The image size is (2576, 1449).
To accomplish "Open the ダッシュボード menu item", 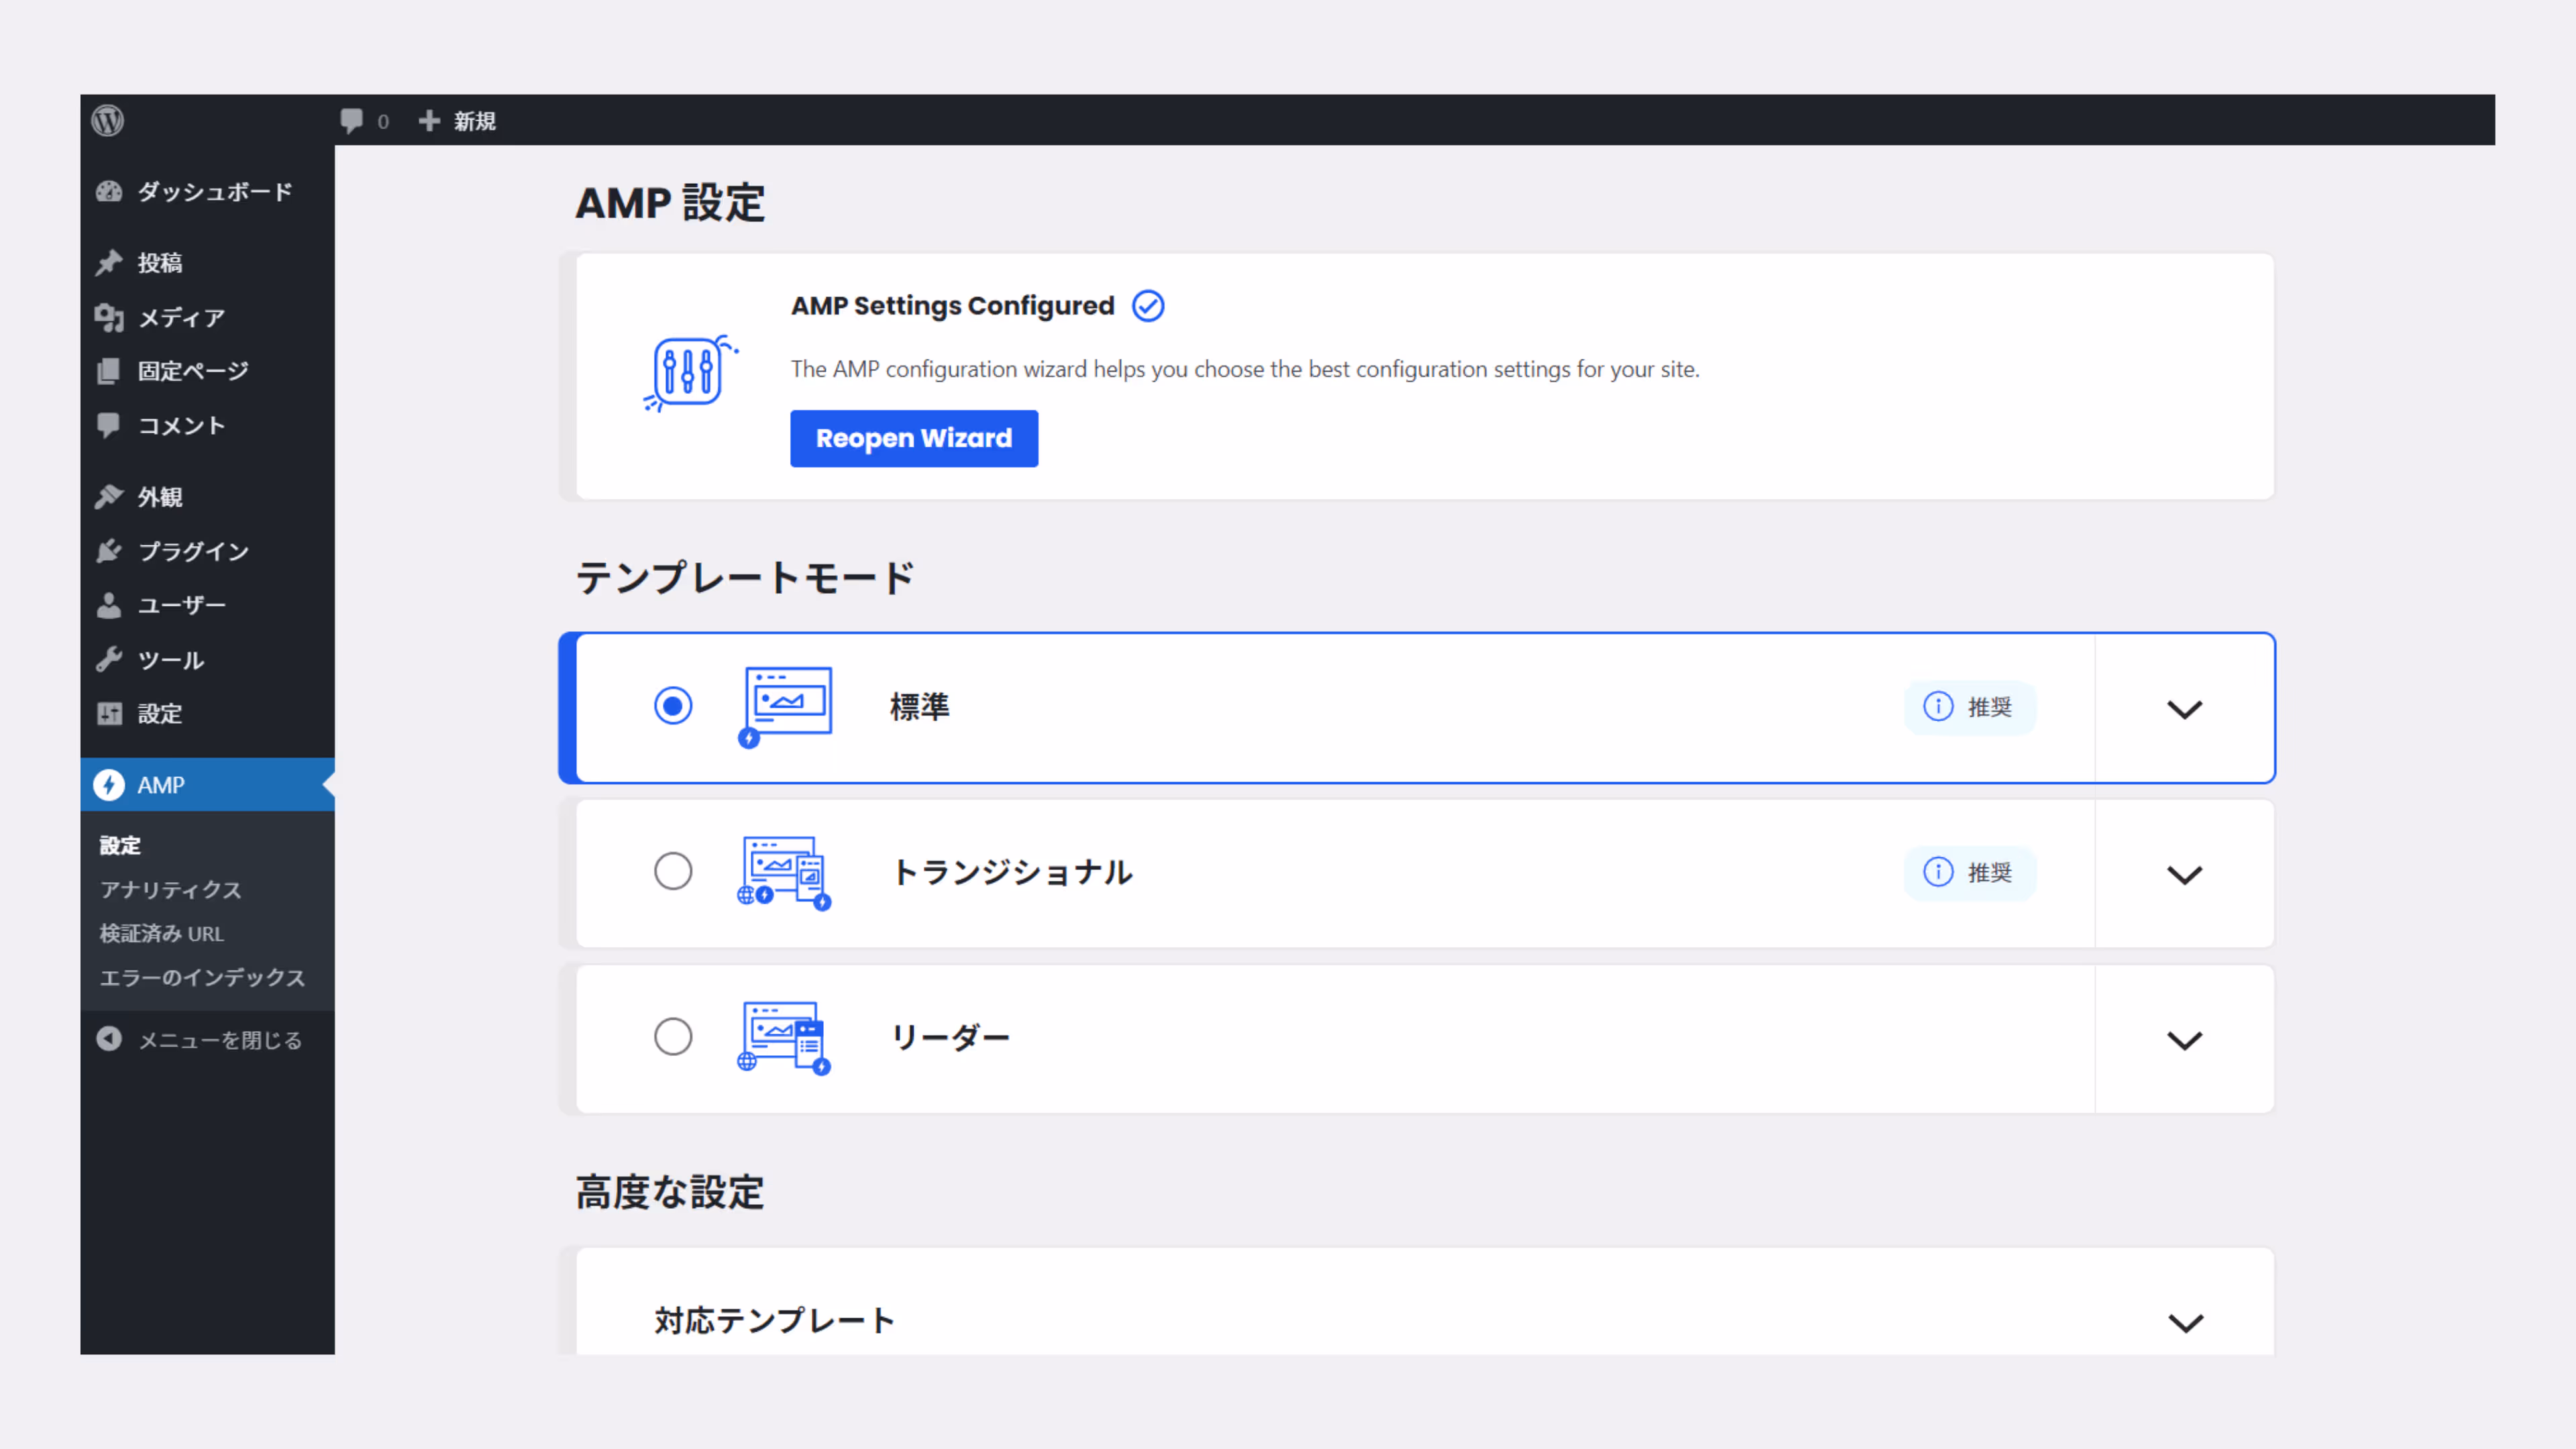I will 207,191.
